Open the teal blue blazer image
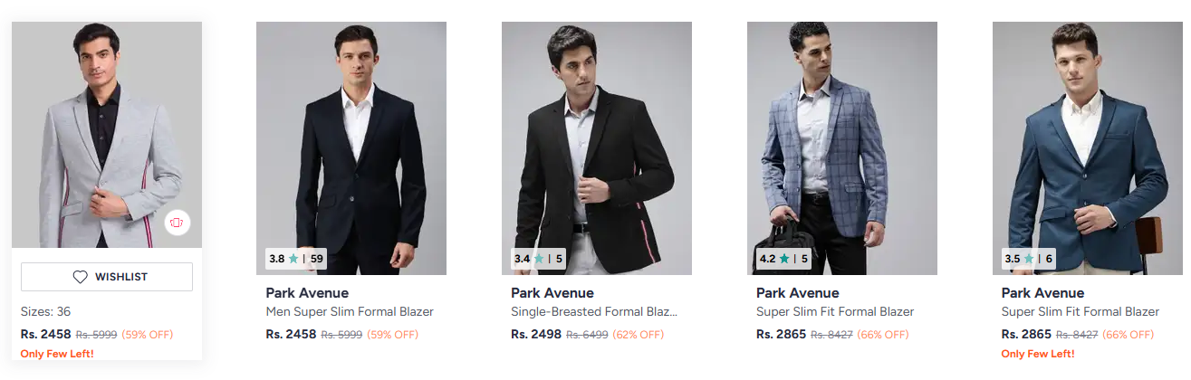This screenshot has width=1191, height=380. click(1088, 148)
